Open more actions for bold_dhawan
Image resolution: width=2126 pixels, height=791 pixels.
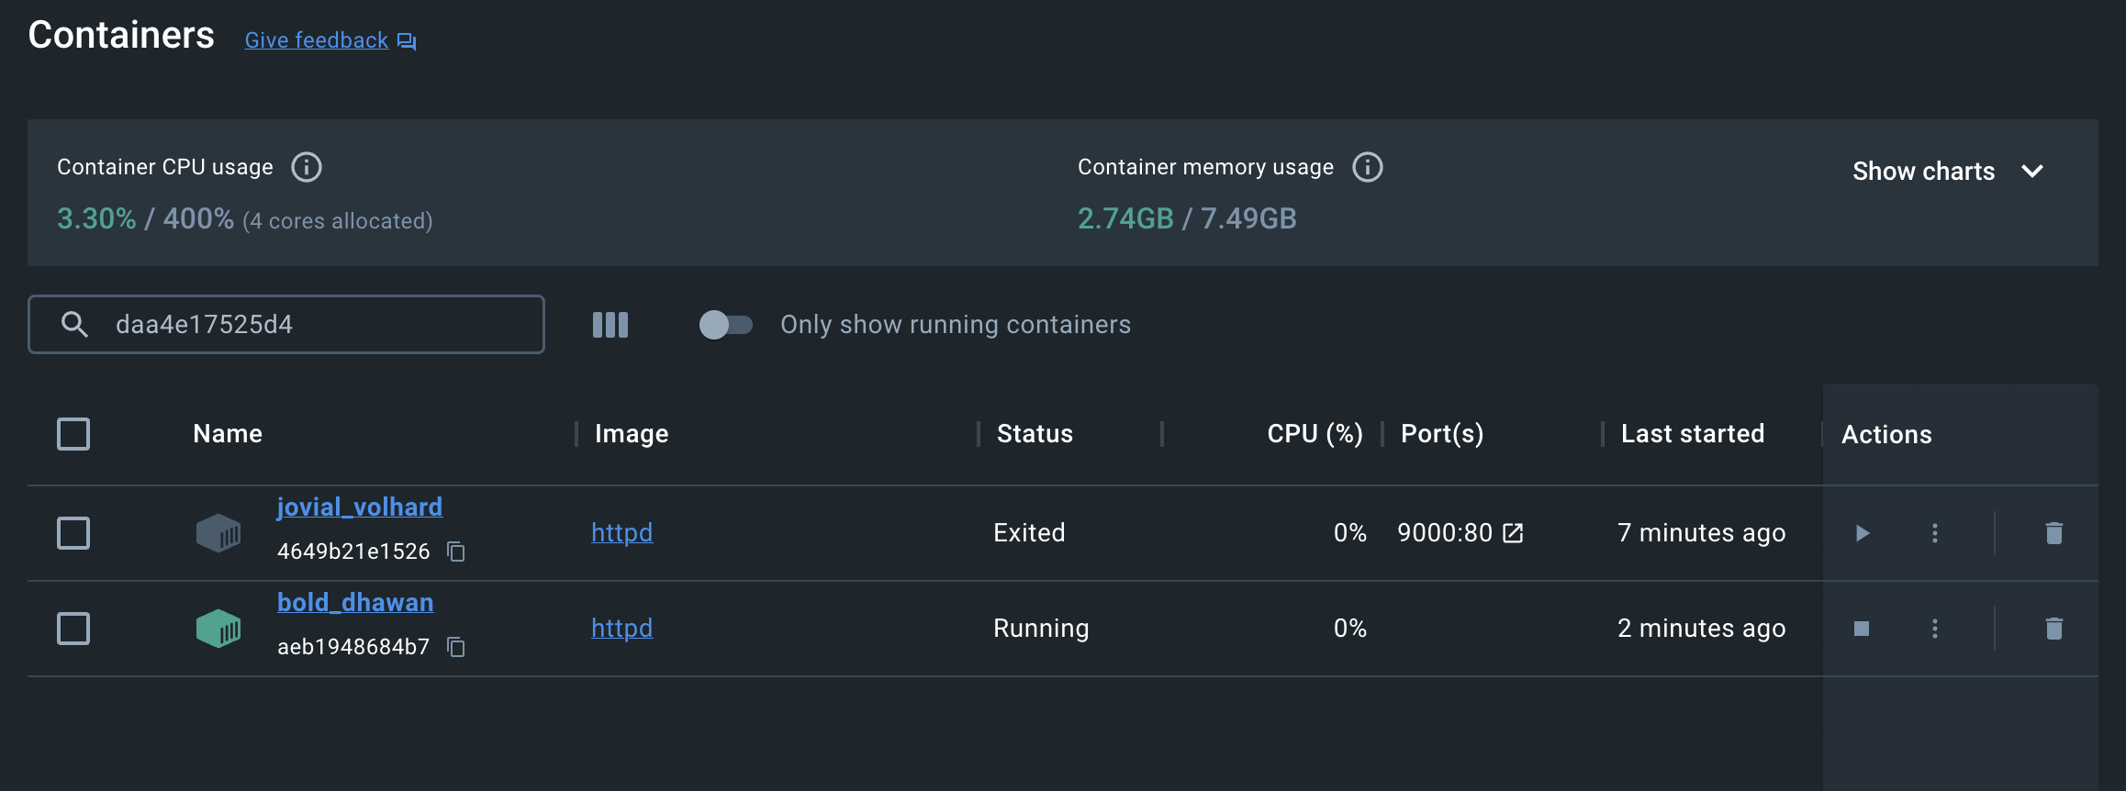(x=1934, y=629)
